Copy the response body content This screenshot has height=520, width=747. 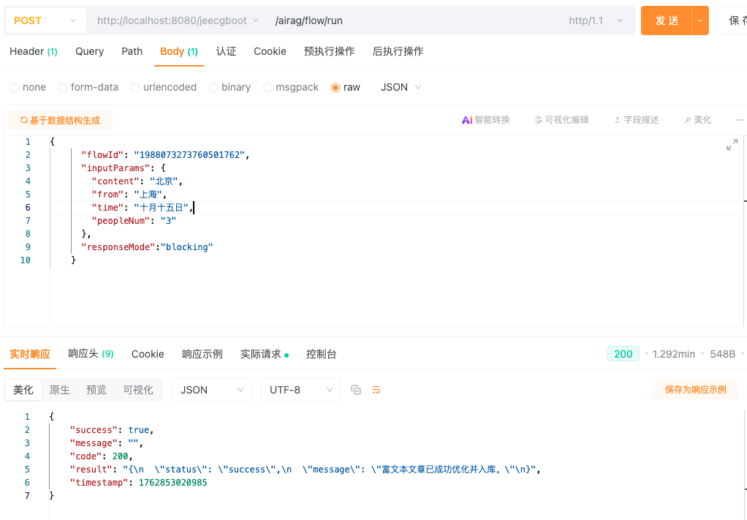356,390
